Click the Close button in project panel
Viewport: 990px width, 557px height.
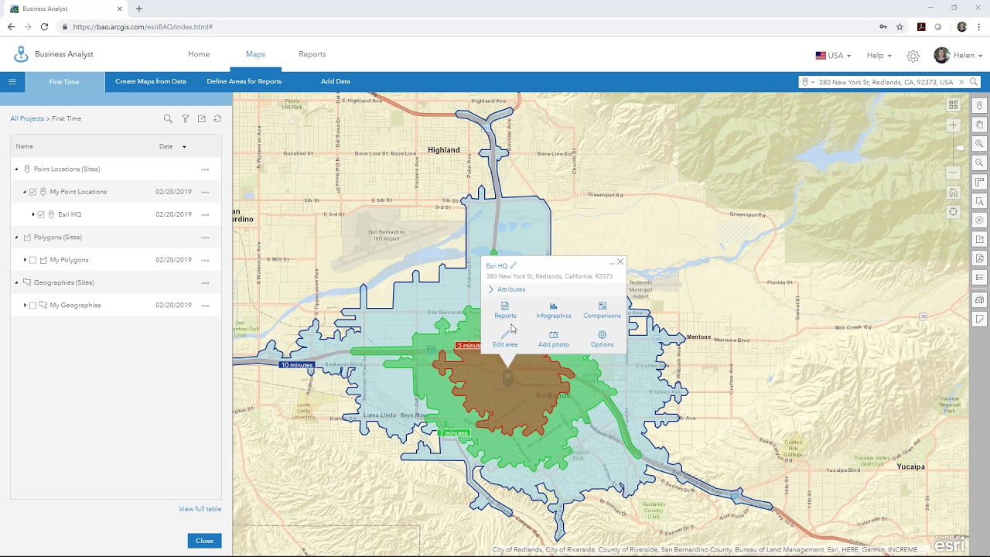click(204, 541)
